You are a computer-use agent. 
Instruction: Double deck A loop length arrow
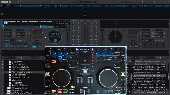point(41,44)
